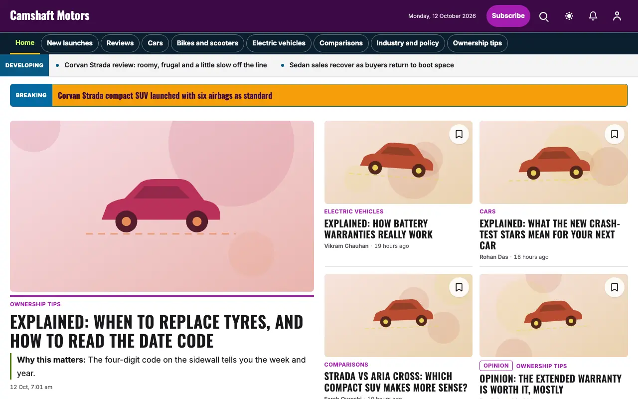Open Corvan Strada review ticker headline
638x399 pixels.
tap(165, 65)
